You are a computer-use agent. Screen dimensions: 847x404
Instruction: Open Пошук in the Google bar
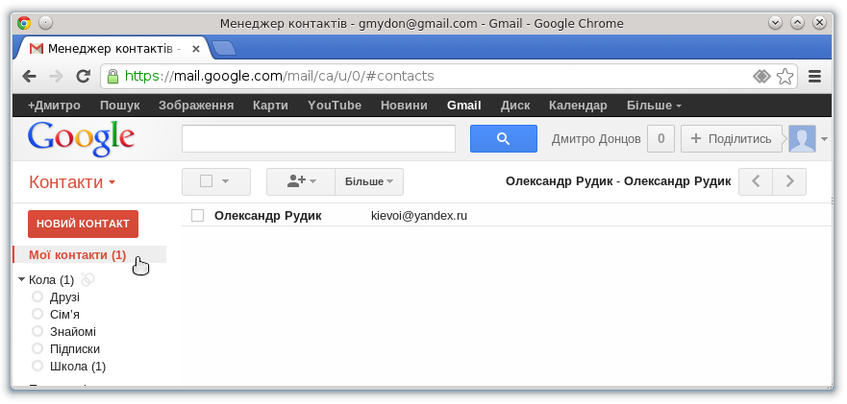pyautogui.click(x=120, y=106)
